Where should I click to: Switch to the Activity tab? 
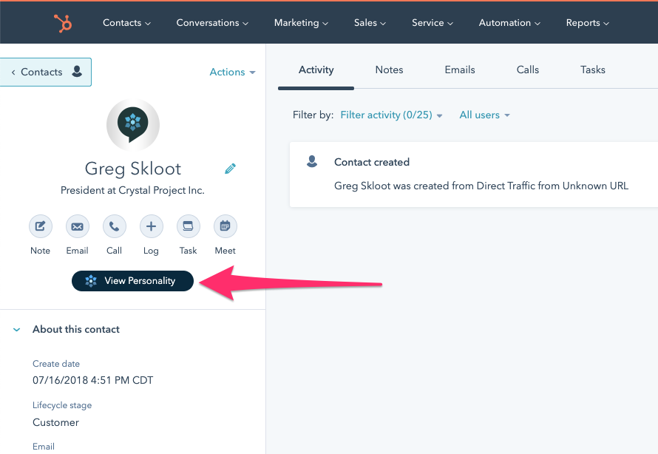tap(316, 70)
